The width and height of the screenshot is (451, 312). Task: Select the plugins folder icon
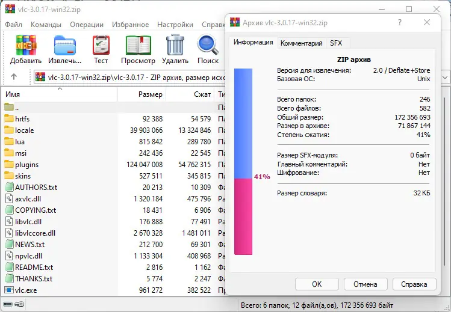(9, 165)
